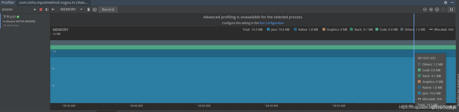The image size is (459, 112).
Task: Force garbage collection with trash icon
Action: click(89, 9)
